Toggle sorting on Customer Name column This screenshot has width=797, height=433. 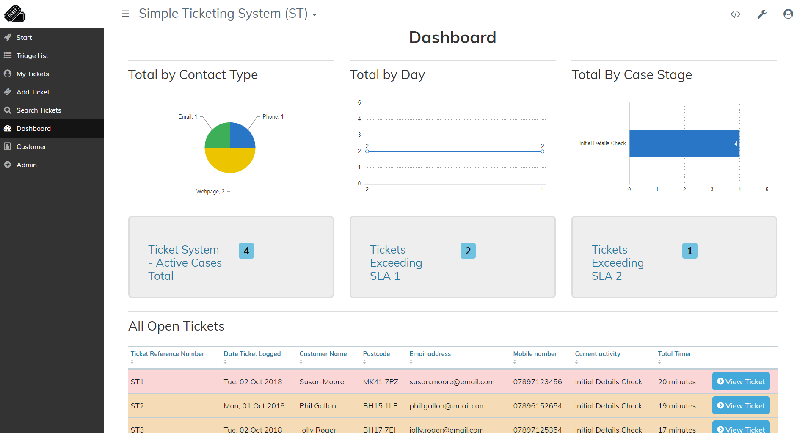point(301,361)
